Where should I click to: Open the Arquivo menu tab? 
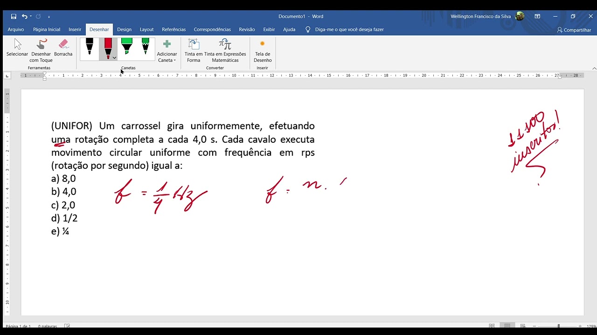click(16, 29)
